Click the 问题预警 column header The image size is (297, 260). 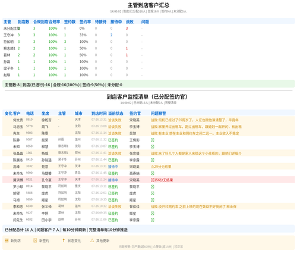(159, 114)
